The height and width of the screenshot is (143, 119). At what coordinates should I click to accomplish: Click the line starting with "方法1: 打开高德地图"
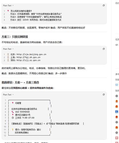click(36, 14)
